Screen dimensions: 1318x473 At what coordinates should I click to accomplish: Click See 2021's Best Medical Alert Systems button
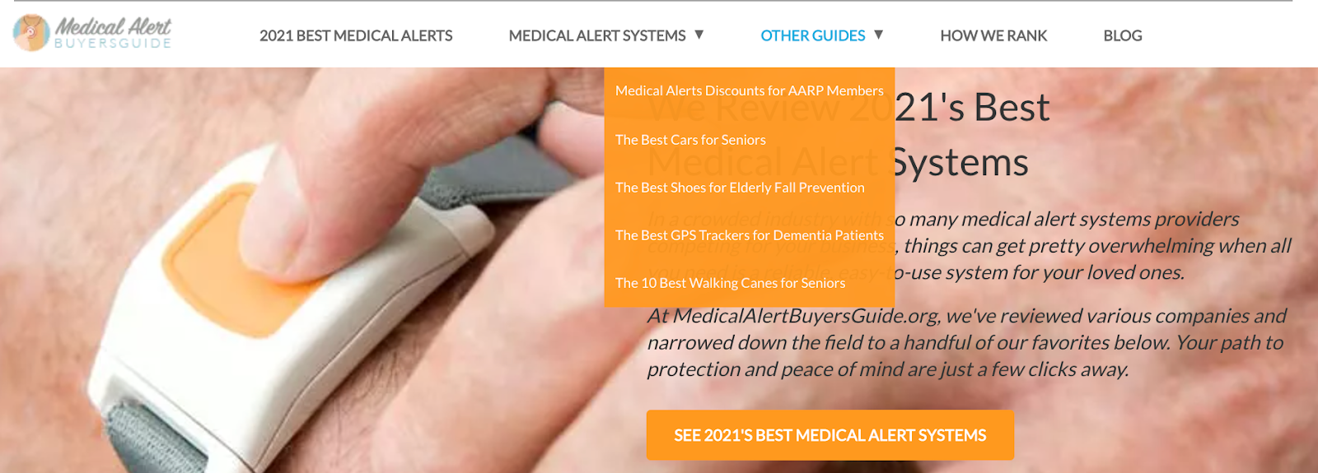pos(830,435)
